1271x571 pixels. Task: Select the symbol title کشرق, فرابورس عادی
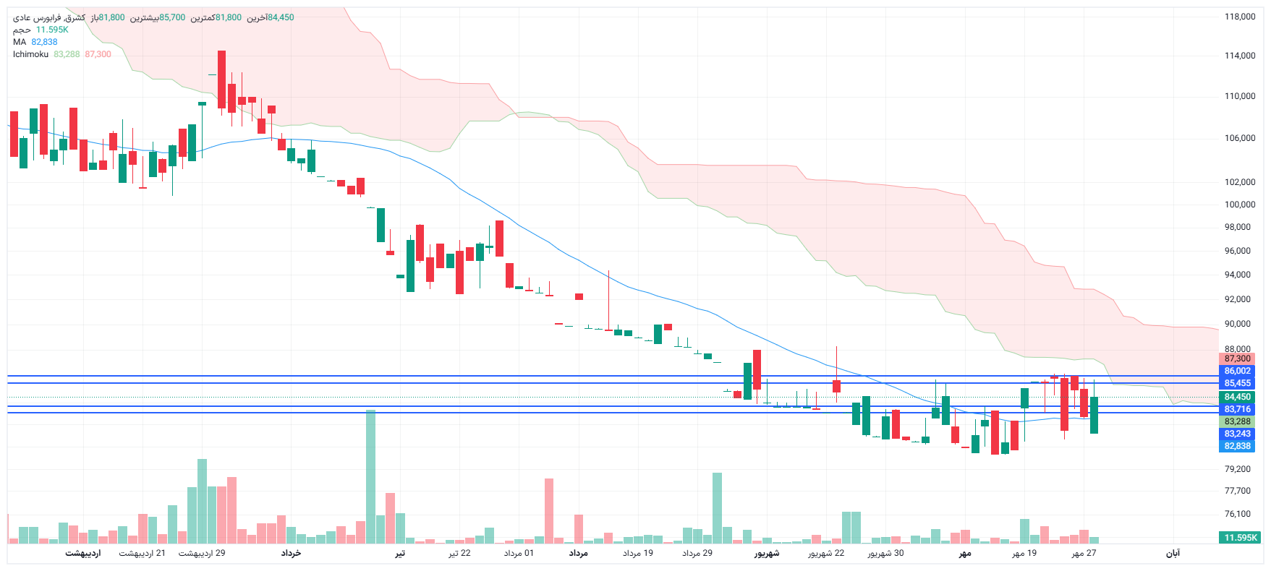pos(48,17)
